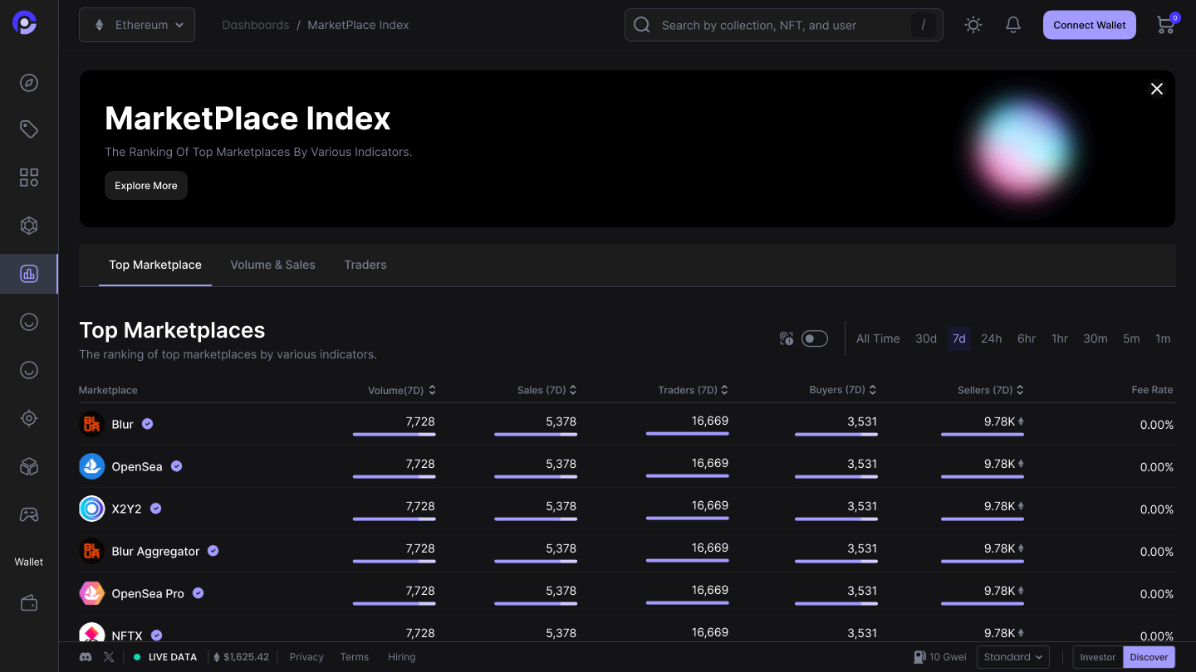Switch to the Top Marketplace tab
Image resolution: width=1196 pixels, height=672 pixels.
(155, 265)
